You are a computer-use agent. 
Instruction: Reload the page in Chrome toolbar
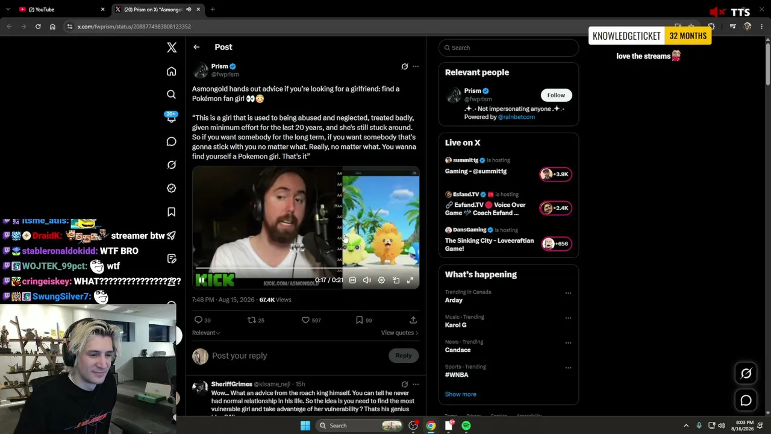click(38, 27)
